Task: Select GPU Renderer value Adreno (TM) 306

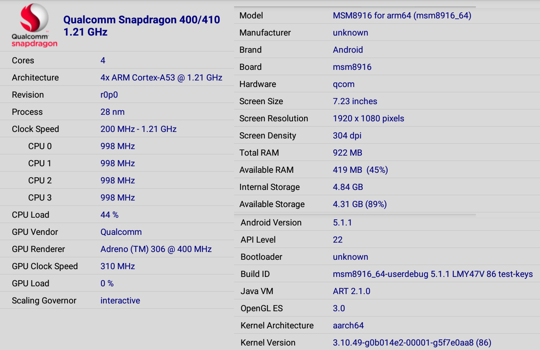Action: [156, 249]
